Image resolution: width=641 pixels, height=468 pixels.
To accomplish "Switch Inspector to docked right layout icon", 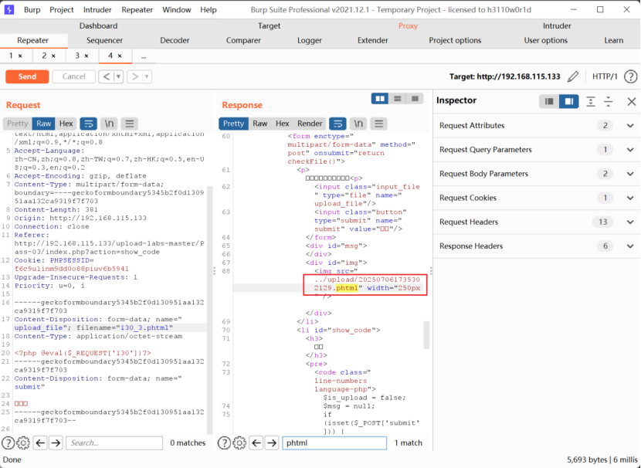I will (x=569, y=101).
